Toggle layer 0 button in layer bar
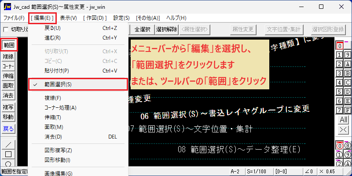 340,46
